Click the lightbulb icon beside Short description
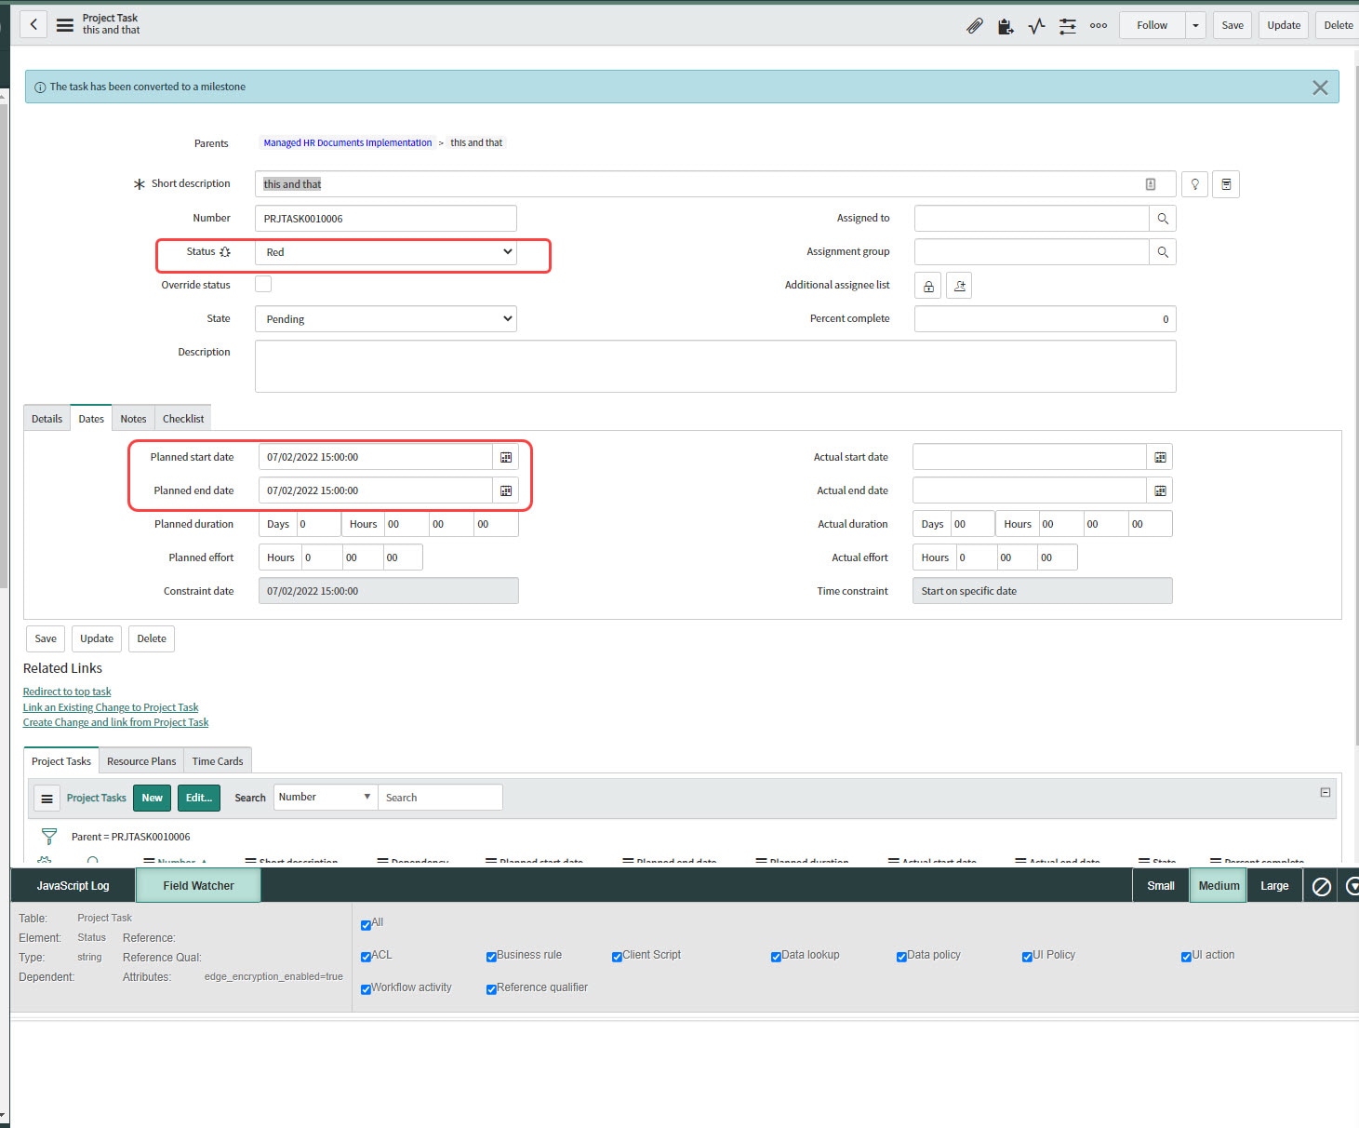The width and height of the screenshot is (1359, 1128). (1195, 184)
